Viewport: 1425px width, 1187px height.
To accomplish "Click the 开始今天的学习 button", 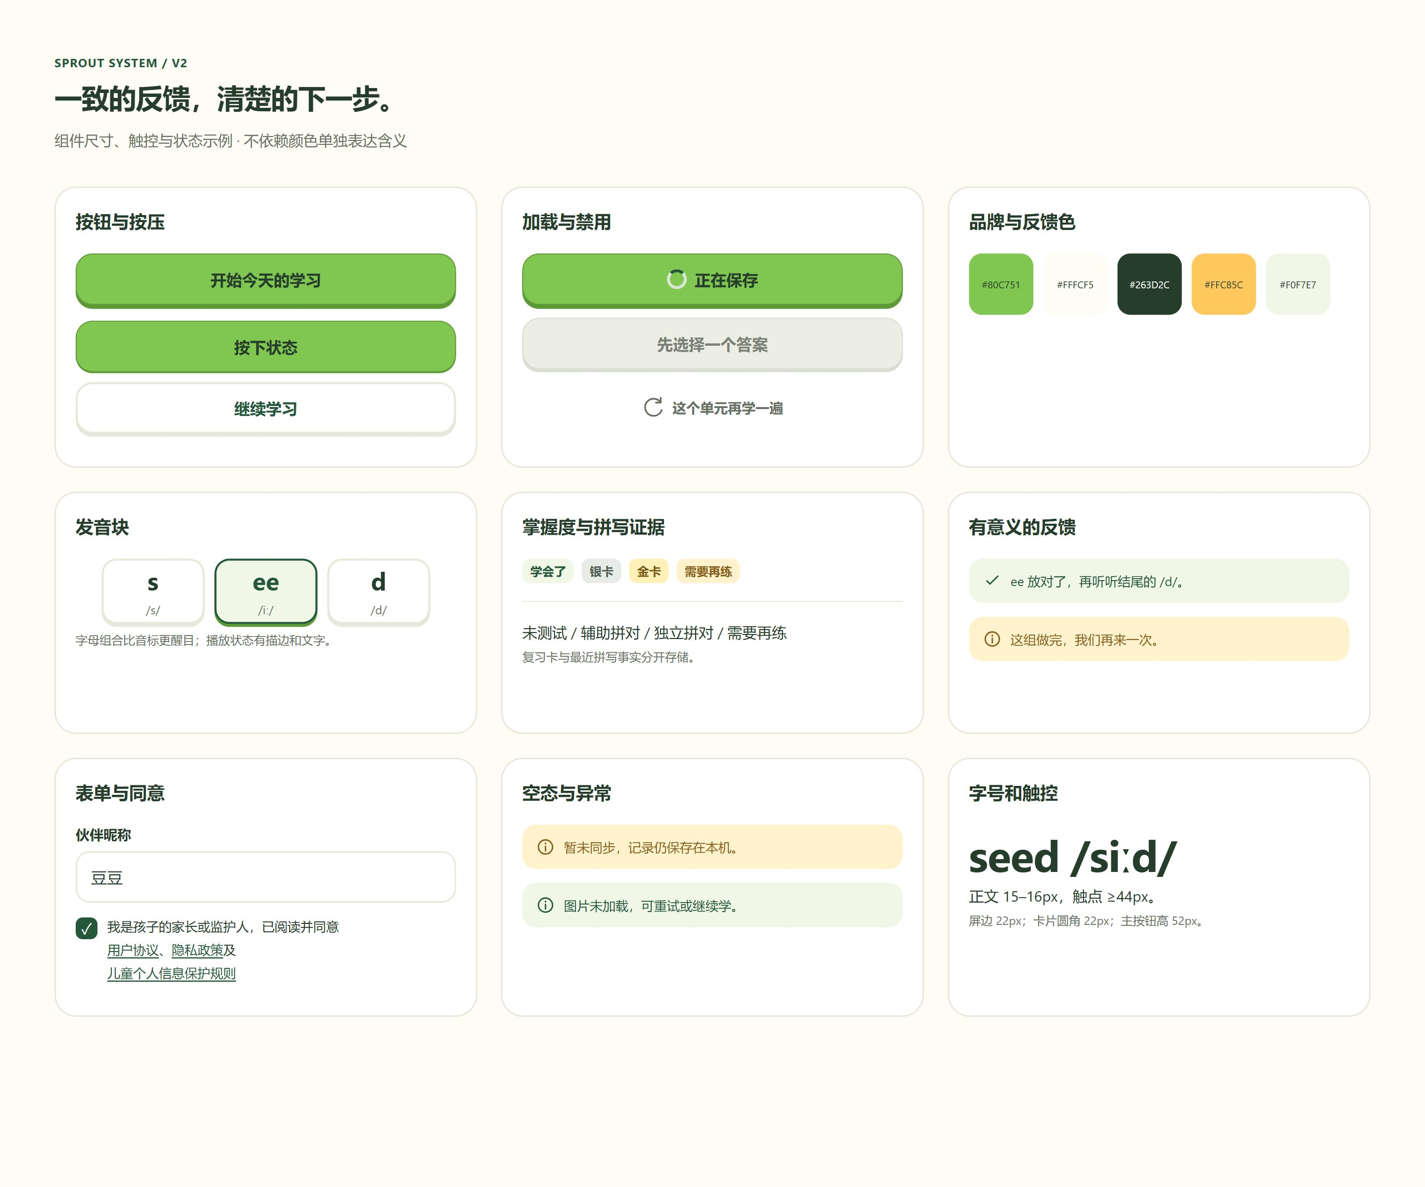I will tap(265, 280).
